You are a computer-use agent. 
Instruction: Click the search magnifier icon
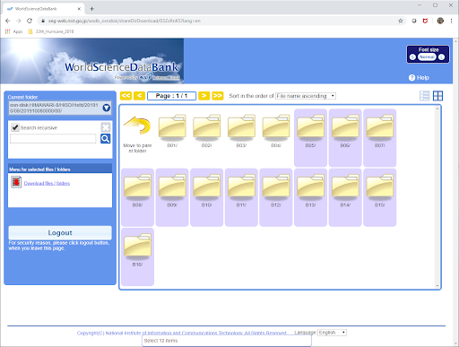[105, 138]
